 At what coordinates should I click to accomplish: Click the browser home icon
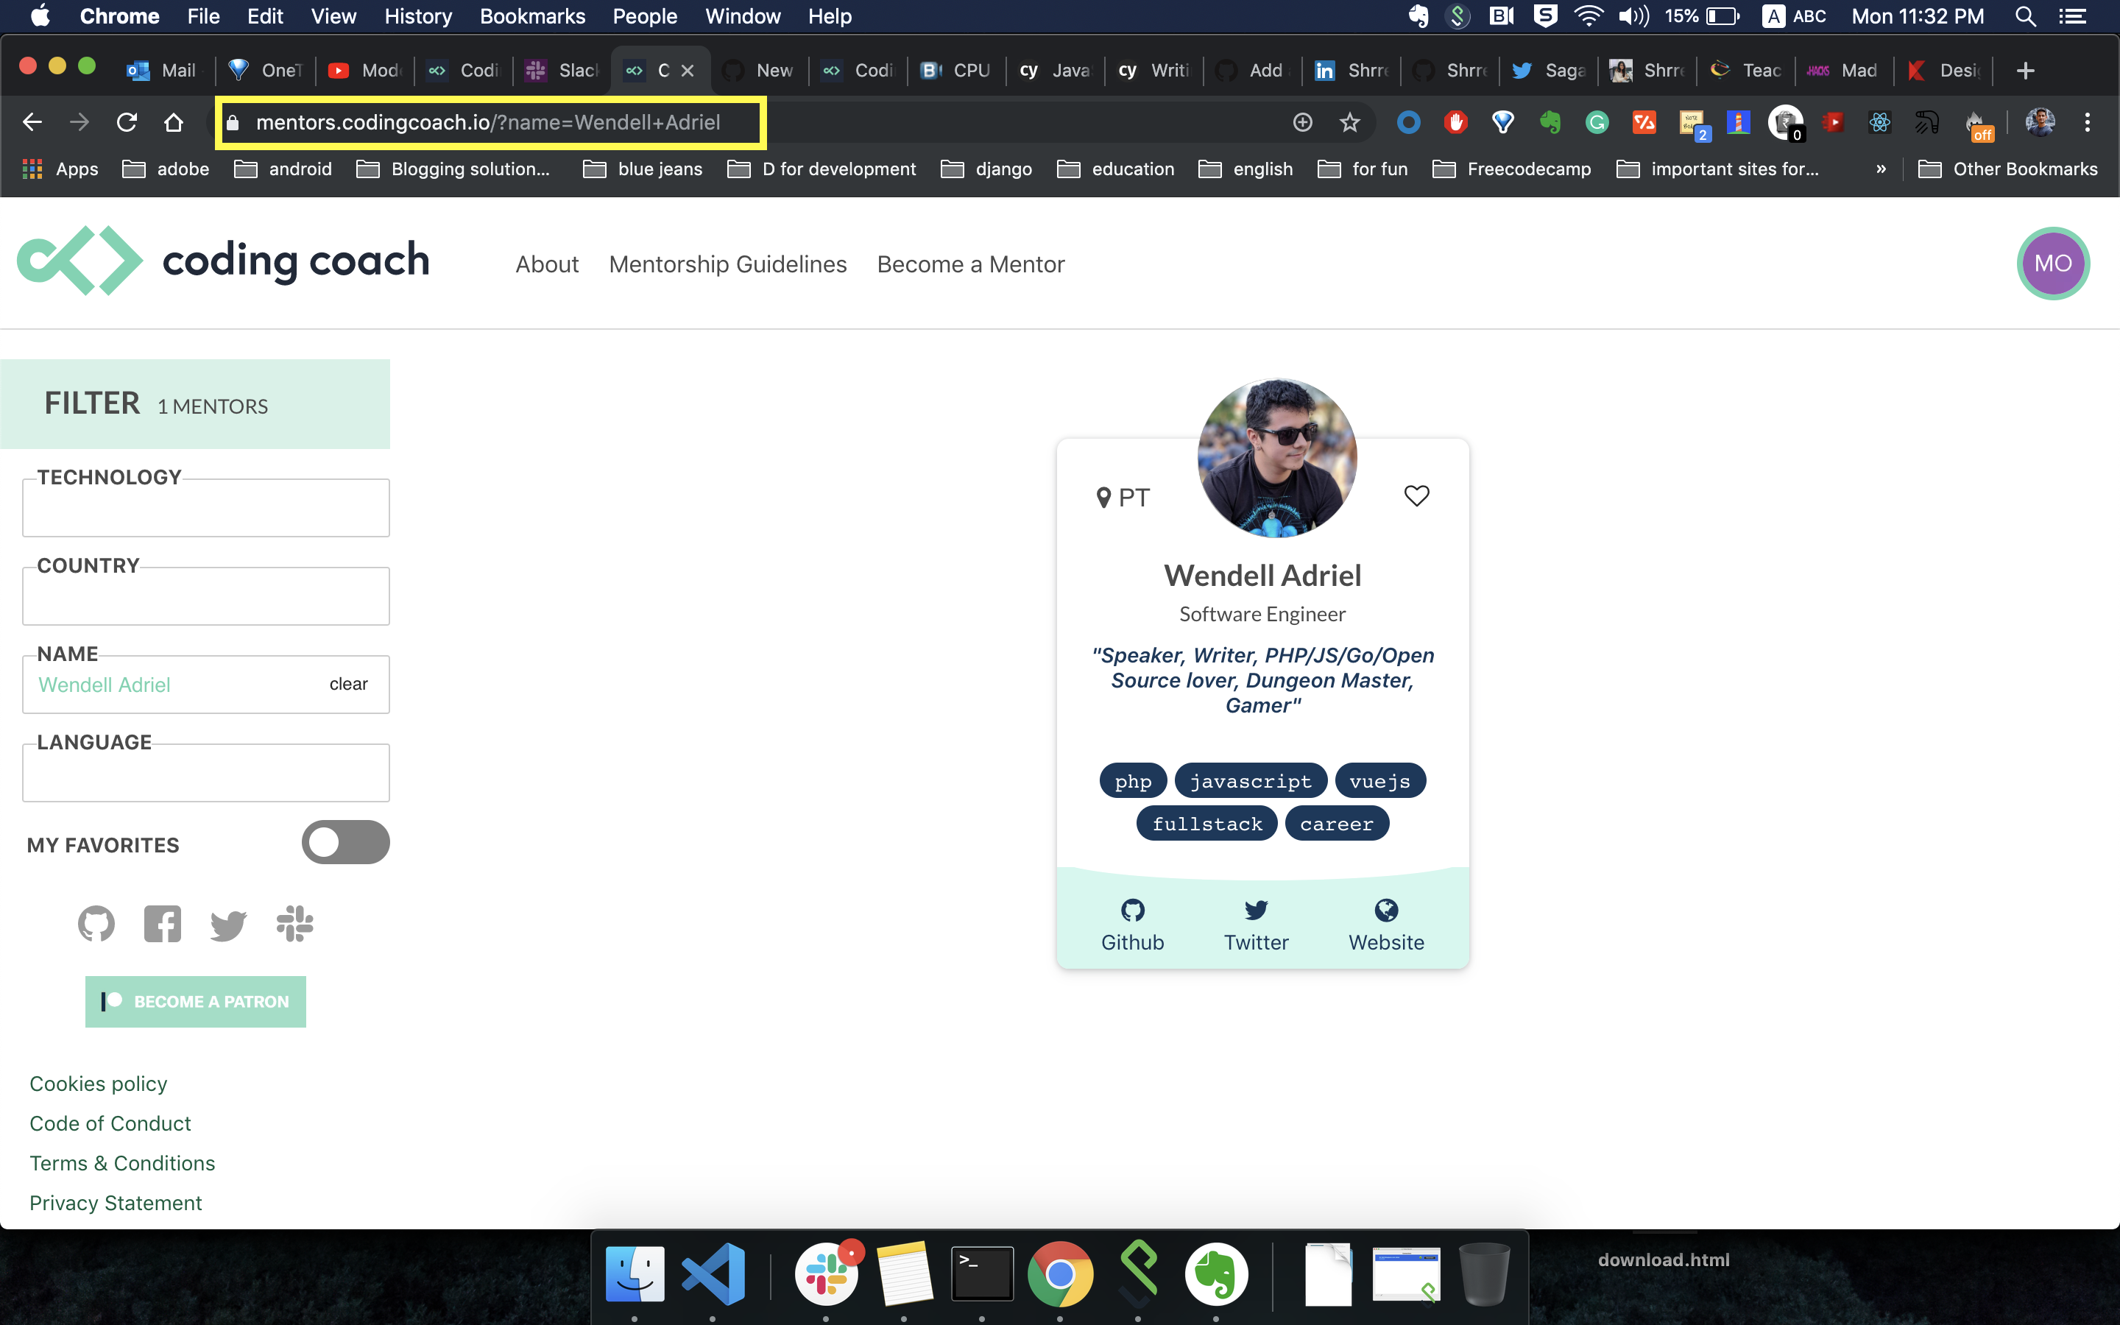coord(174,121)
